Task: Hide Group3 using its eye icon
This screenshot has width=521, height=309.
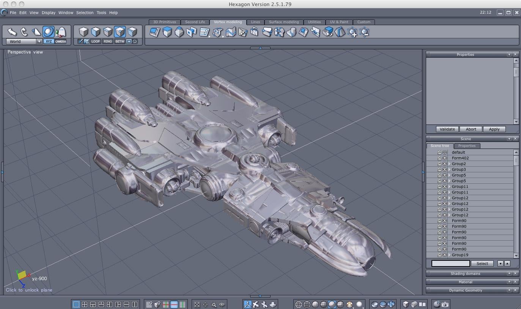Action: [445, 170]
